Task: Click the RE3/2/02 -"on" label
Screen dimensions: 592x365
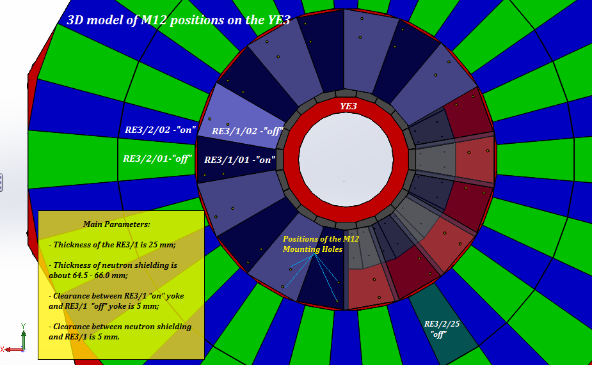Action: tap(160, 130)
